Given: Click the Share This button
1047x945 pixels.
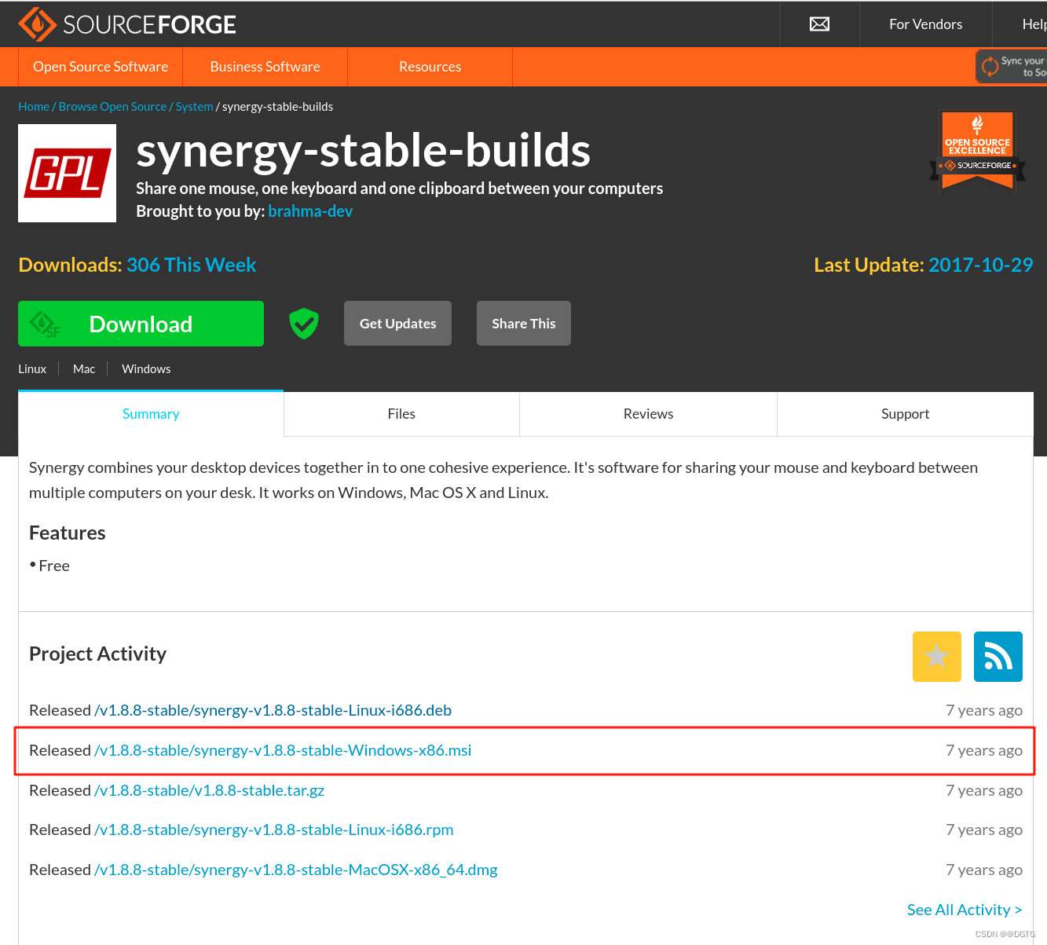Looking at the screenshot, I should click(524, 324).
